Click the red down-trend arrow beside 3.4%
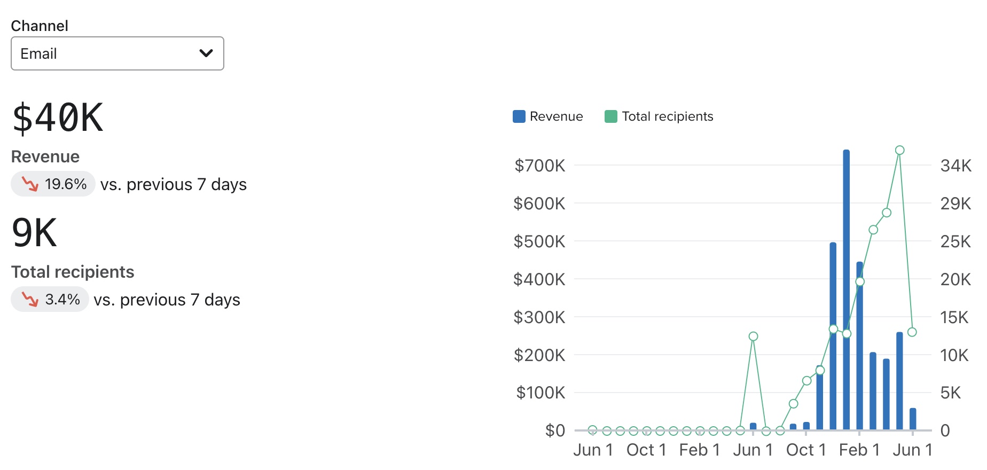The height and width of the screenshot is (470, 987). 30,300
